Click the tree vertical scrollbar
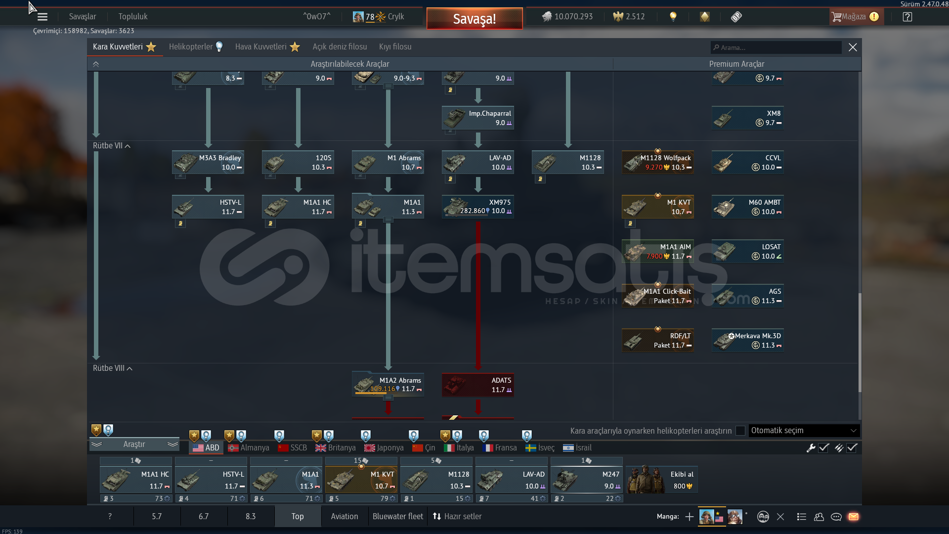 tap(860, 343)
